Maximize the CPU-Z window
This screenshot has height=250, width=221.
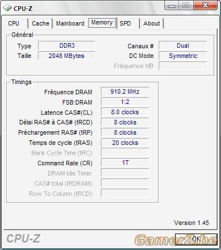tap(186, 6)
